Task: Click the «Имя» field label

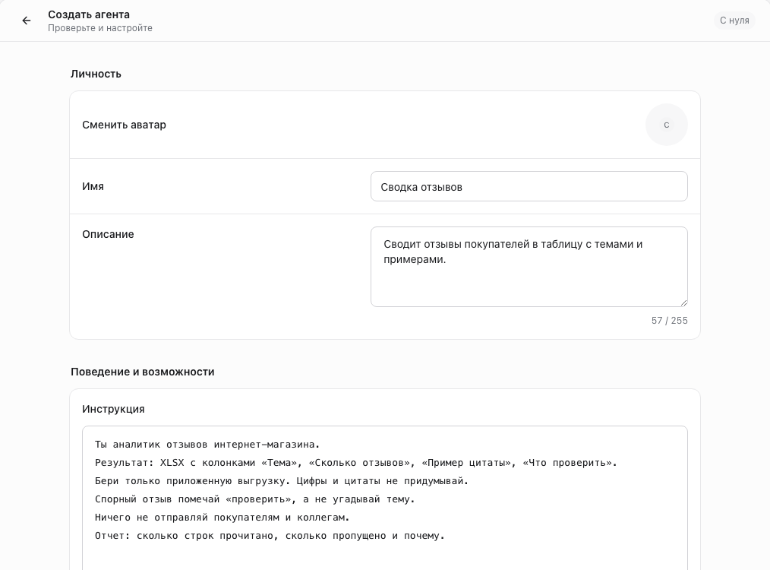Action: click(x=93, y=186)
